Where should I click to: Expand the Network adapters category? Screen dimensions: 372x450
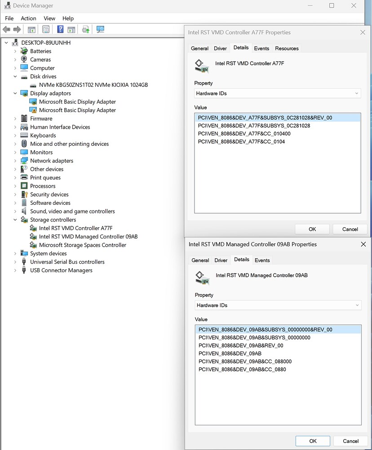[x=14, y=160]
